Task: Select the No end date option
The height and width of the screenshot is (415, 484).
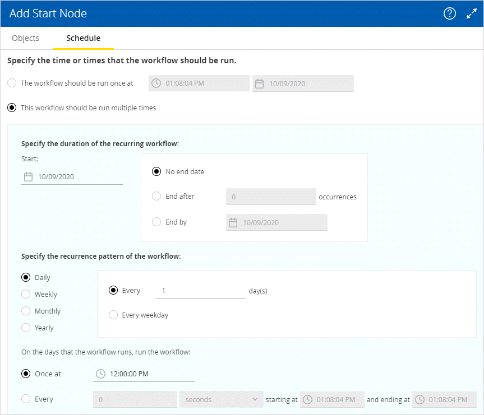Action: (156, 171)
